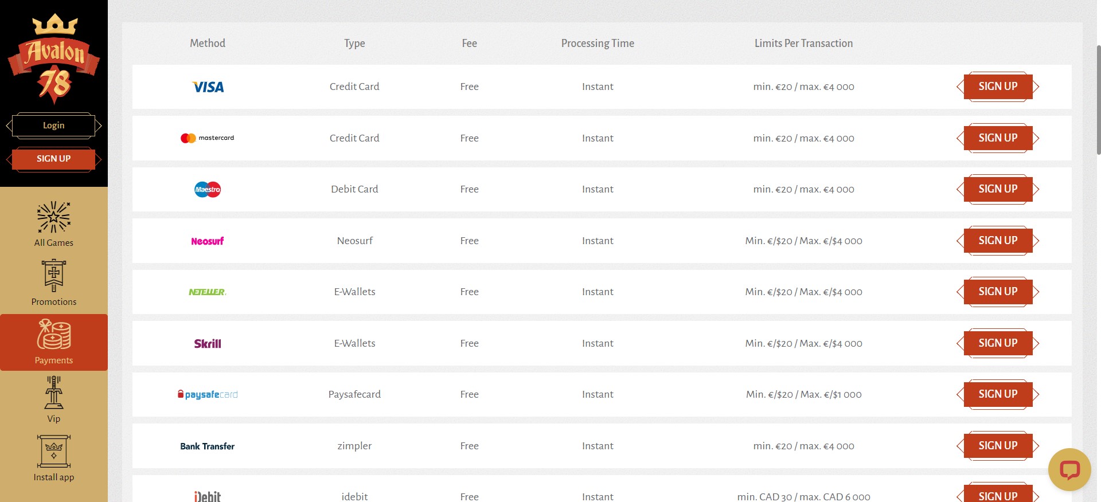Sign up from the Skrill row
The height and width of the screenshot is (502, 1101).
click(x=998, y=343)
